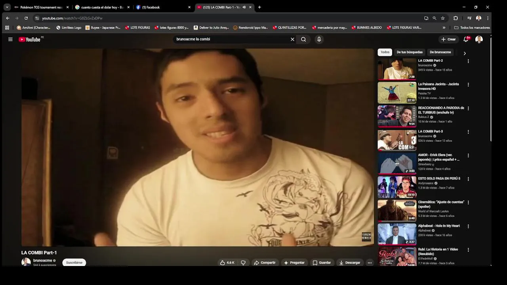Viewport: 507px width, 285px height.
Task: Go to the YouTube home logo
Action: click(x=29, y=39)
